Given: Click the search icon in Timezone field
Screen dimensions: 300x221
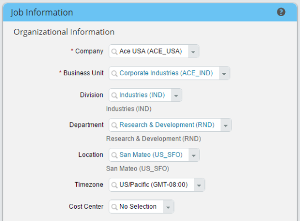Looking at the screenshot, I should click(x=114, y=185).
